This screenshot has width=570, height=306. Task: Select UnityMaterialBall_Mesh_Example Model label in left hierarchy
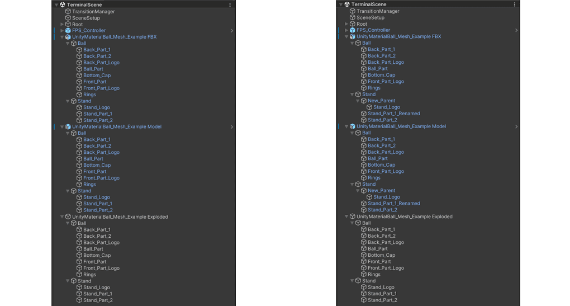coord(116,127)
